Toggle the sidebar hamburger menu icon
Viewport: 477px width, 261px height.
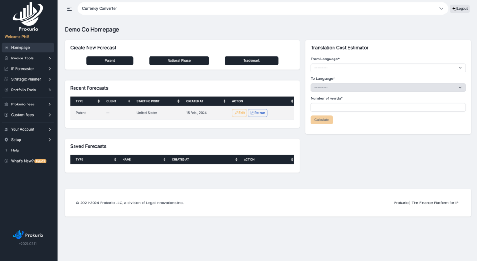(69, 9)
